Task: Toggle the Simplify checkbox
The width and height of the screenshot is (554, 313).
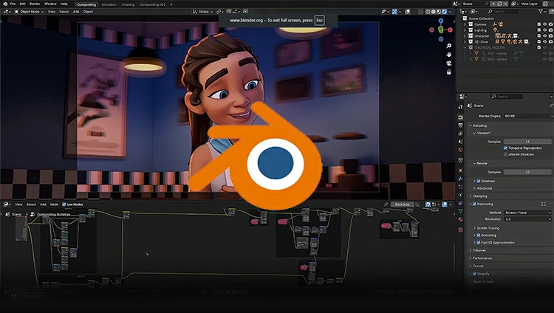Action: [x=474, y=274]
